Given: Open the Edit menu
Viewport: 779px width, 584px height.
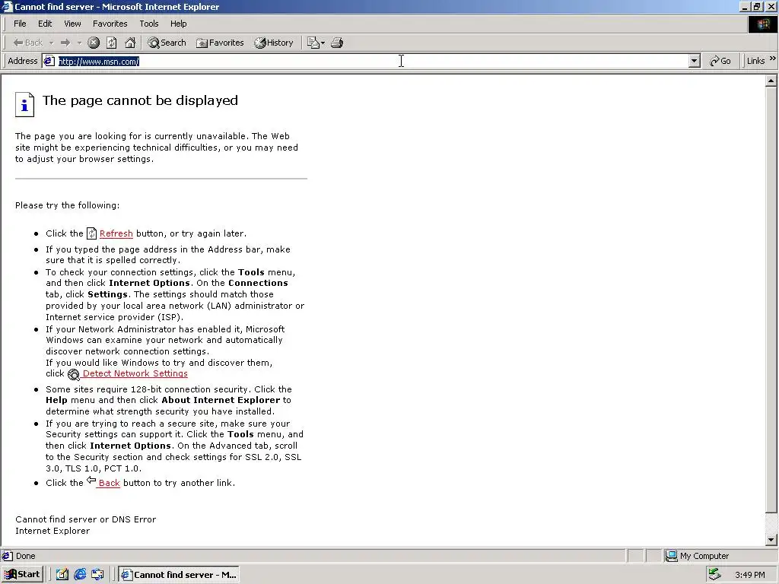Looking at the screenshot, I should [45, 24].
